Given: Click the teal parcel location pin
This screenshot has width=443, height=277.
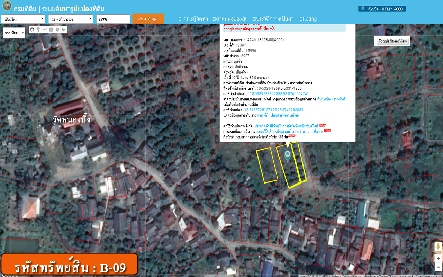Looking at the screenshot, I should (288, 156).
